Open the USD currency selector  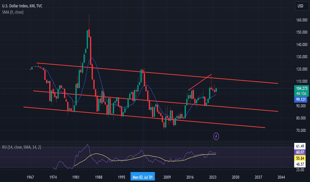coord(301,6)
